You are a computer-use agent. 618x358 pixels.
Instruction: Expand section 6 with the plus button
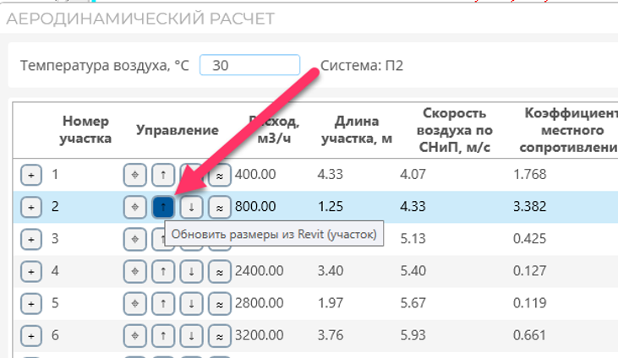coord(31,336)
